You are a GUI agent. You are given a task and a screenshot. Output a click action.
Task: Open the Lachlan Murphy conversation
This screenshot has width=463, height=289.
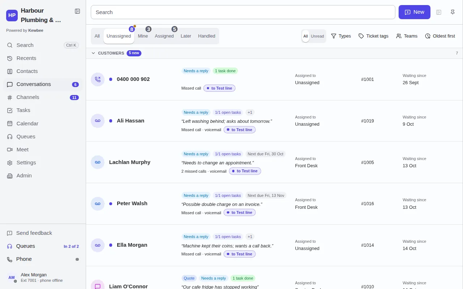click(274, 162)
